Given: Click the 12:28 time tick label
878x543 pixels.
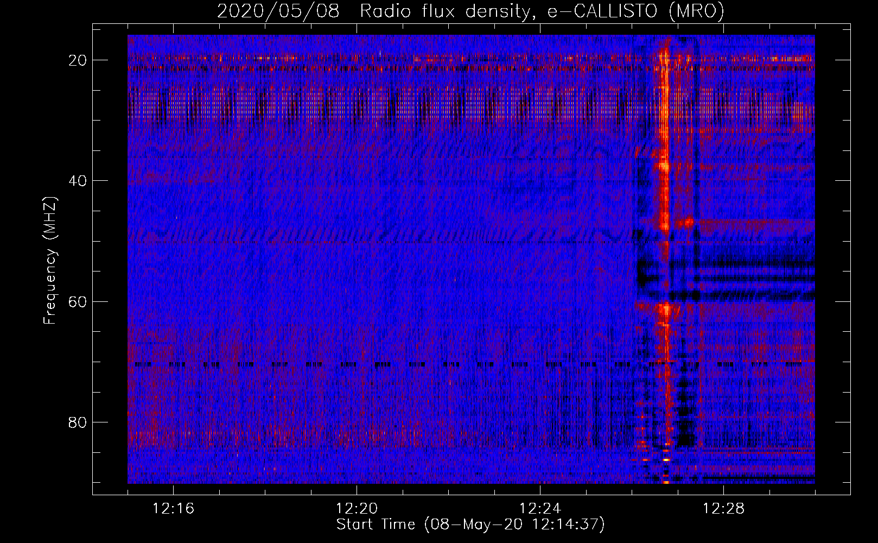Looking at the screenshot, I should (x=723, y=509).
